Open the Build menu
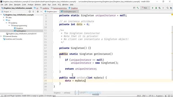Viewport: 173px width, 97px height. tap(44, 5)
